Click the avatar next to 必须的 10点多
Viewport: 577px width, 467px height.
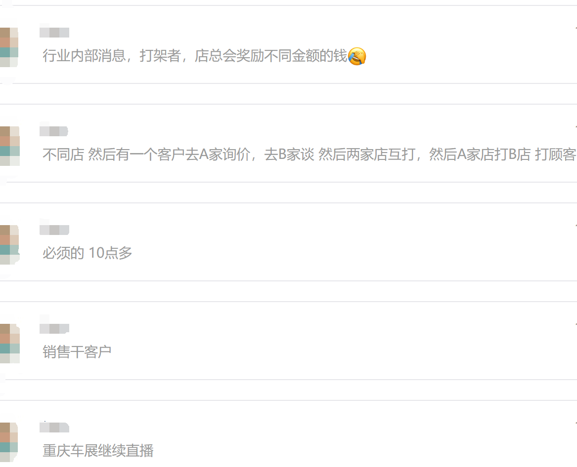point(9,245)
